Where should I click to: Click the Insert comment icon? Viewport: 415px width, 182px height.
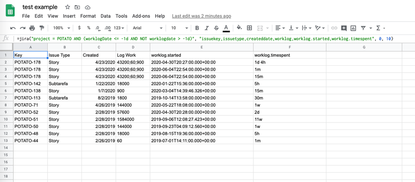(344, 28)
